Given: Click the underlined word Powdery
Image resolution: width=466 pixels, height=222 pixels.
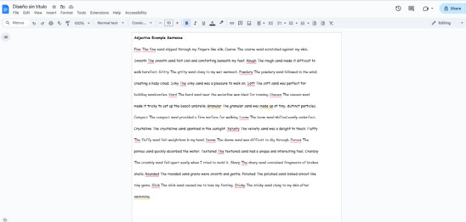Looking at the screenshot, I should click(x=246, y=71).
